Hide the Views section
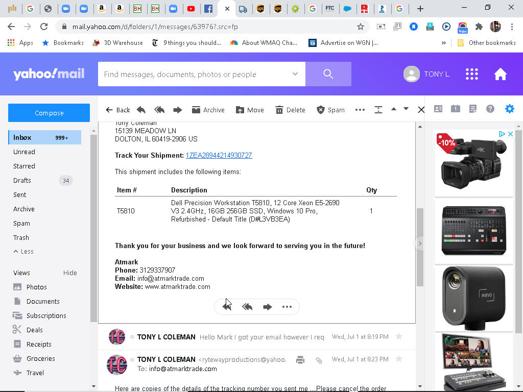The image size is (523, 392). tap(70, 273)
